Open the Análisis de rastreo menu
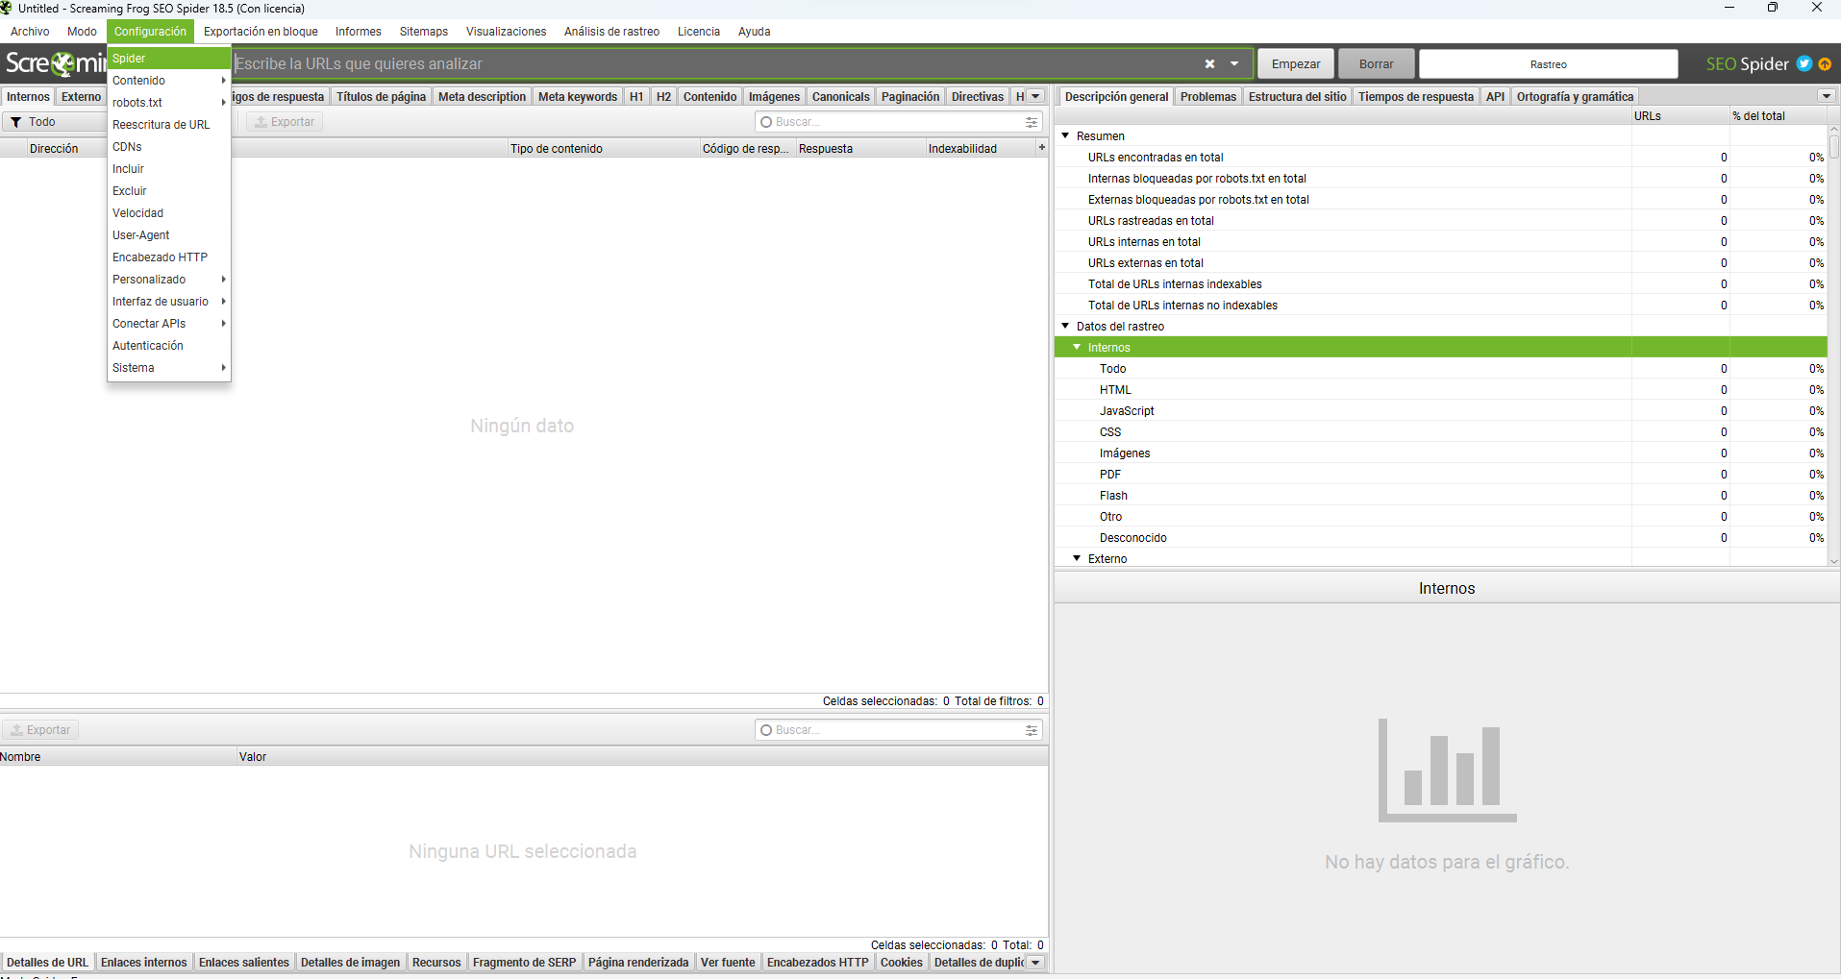1841x979 pixels. (611, 32)
